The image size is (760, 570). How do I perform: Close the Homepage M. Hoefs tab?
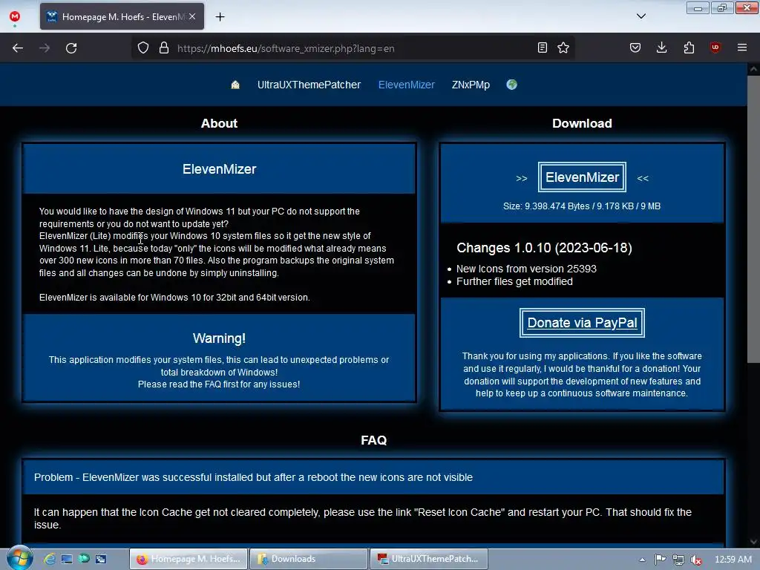coord(192,16)
